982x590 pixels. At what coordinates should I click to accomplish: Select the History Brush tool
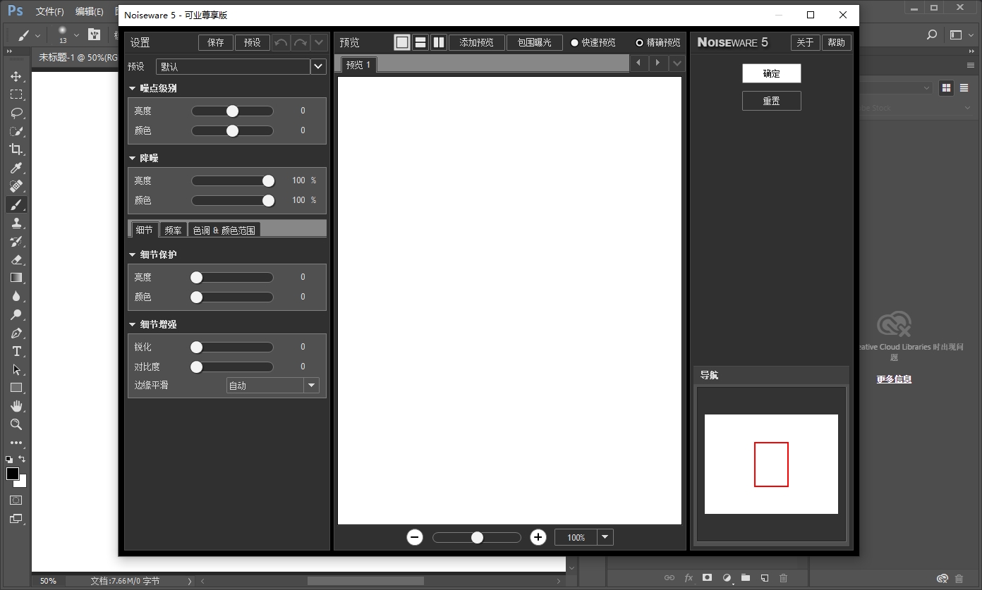(16, 241)
